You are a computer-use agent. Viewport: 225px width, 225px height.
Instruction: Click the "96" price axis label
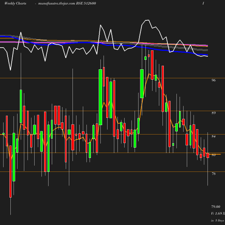click(x=213, y=80)
